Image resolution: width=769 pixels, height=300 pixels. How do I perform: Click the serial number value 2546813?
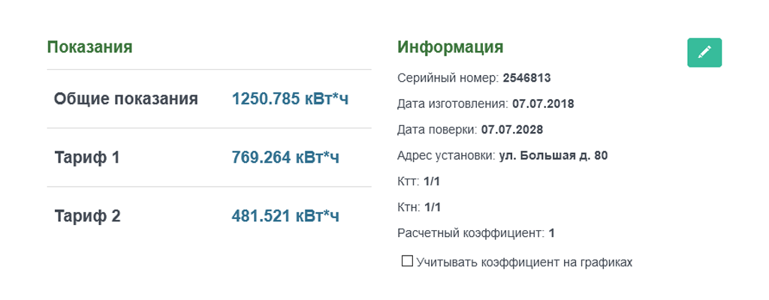click(527, 77)
